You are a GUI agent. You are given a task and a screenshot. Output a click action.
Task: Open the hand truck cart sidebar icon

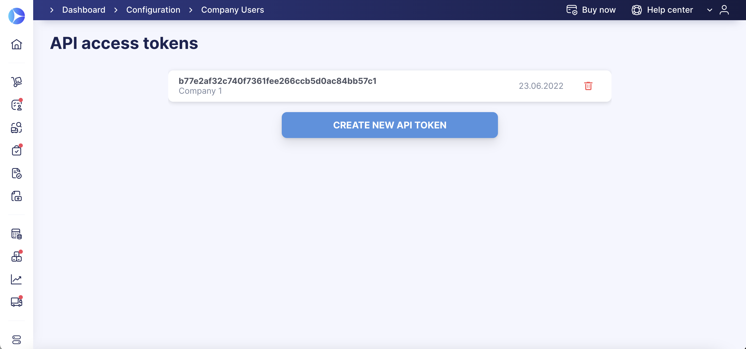[x=17, y=82]
